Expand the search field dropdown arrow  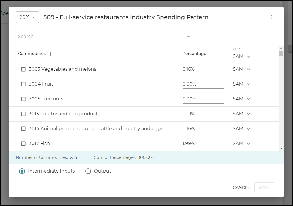pos(188,37)
